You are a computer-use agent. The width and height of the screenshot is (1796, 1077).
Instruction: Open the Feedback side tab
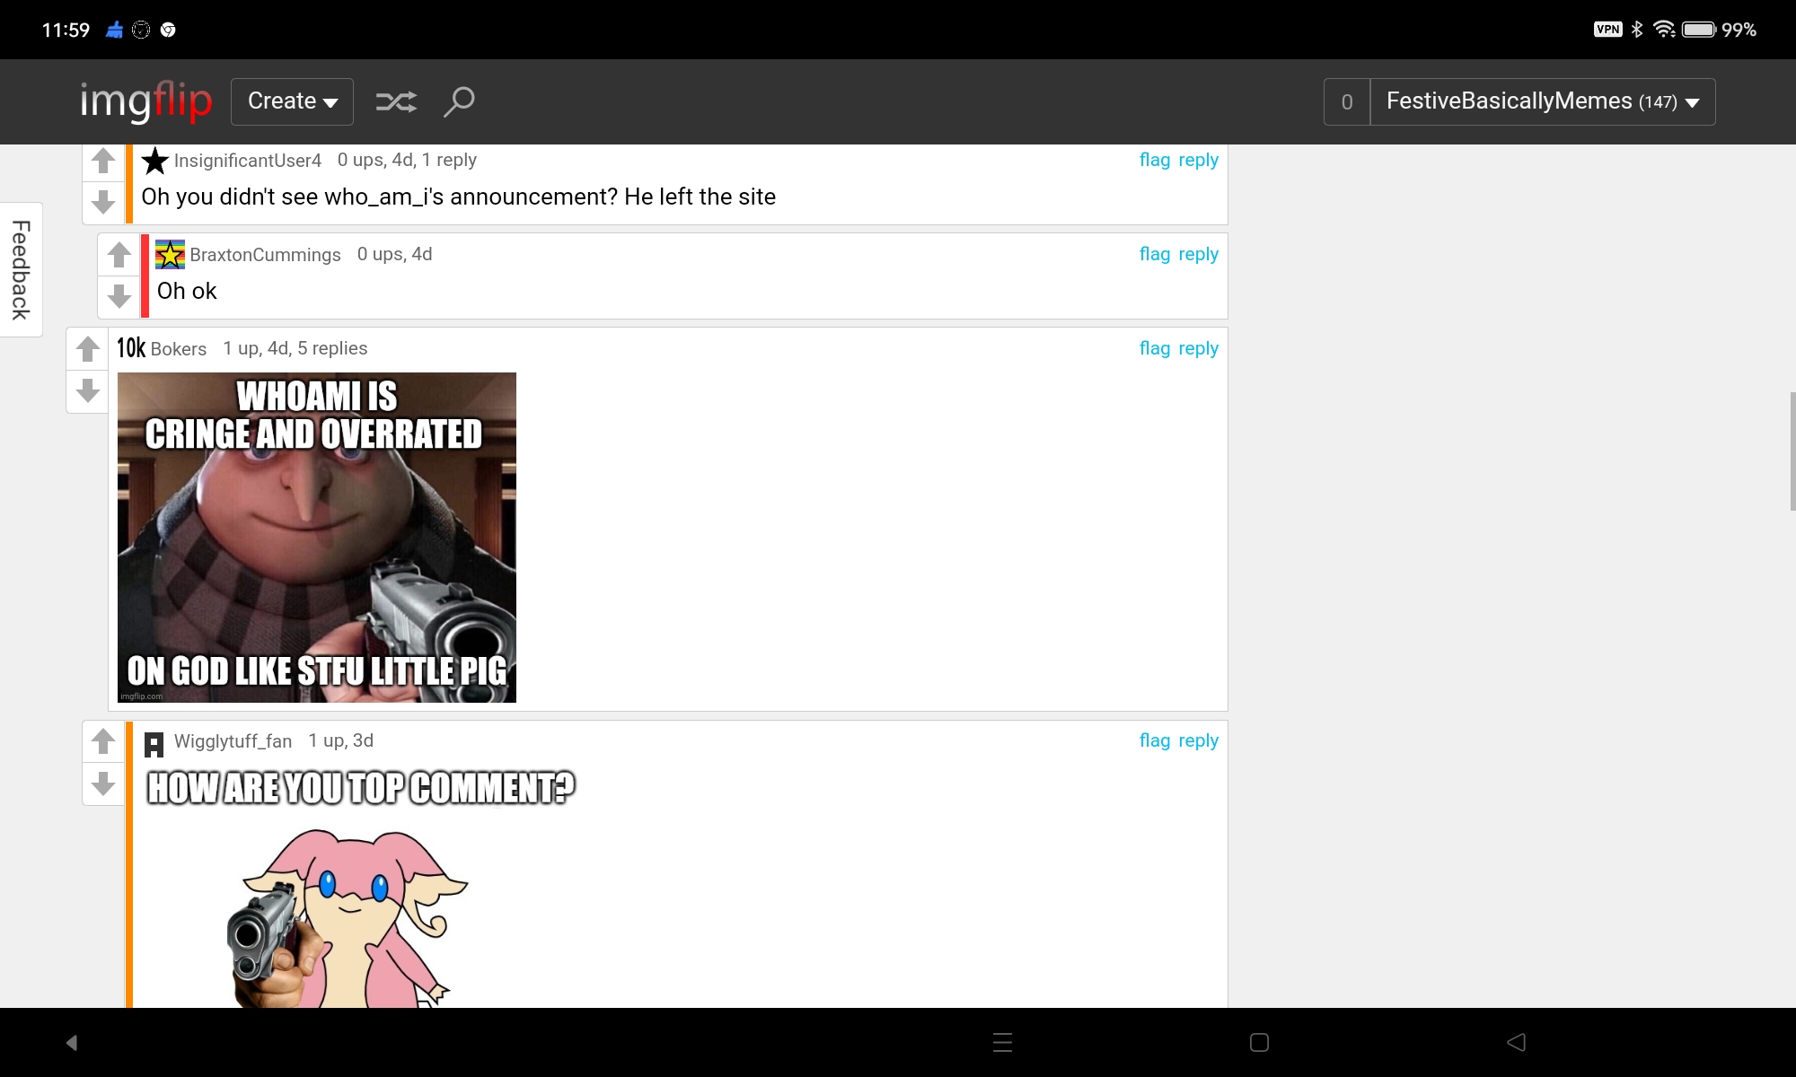point(22,269)
